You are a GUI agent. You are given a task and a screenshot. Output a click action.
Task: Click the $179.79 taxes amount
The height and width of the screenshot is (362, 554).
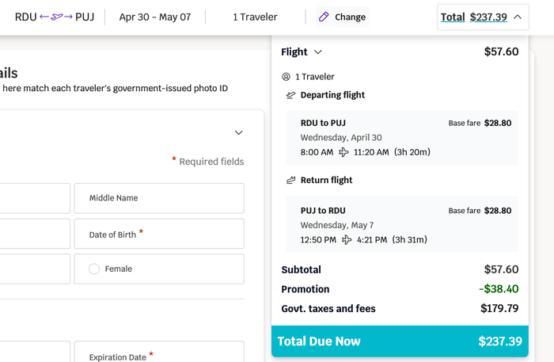point(499,309)
